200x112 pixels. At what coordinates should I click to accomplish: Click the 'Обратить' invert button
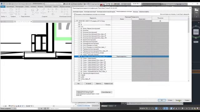point(98,84)
